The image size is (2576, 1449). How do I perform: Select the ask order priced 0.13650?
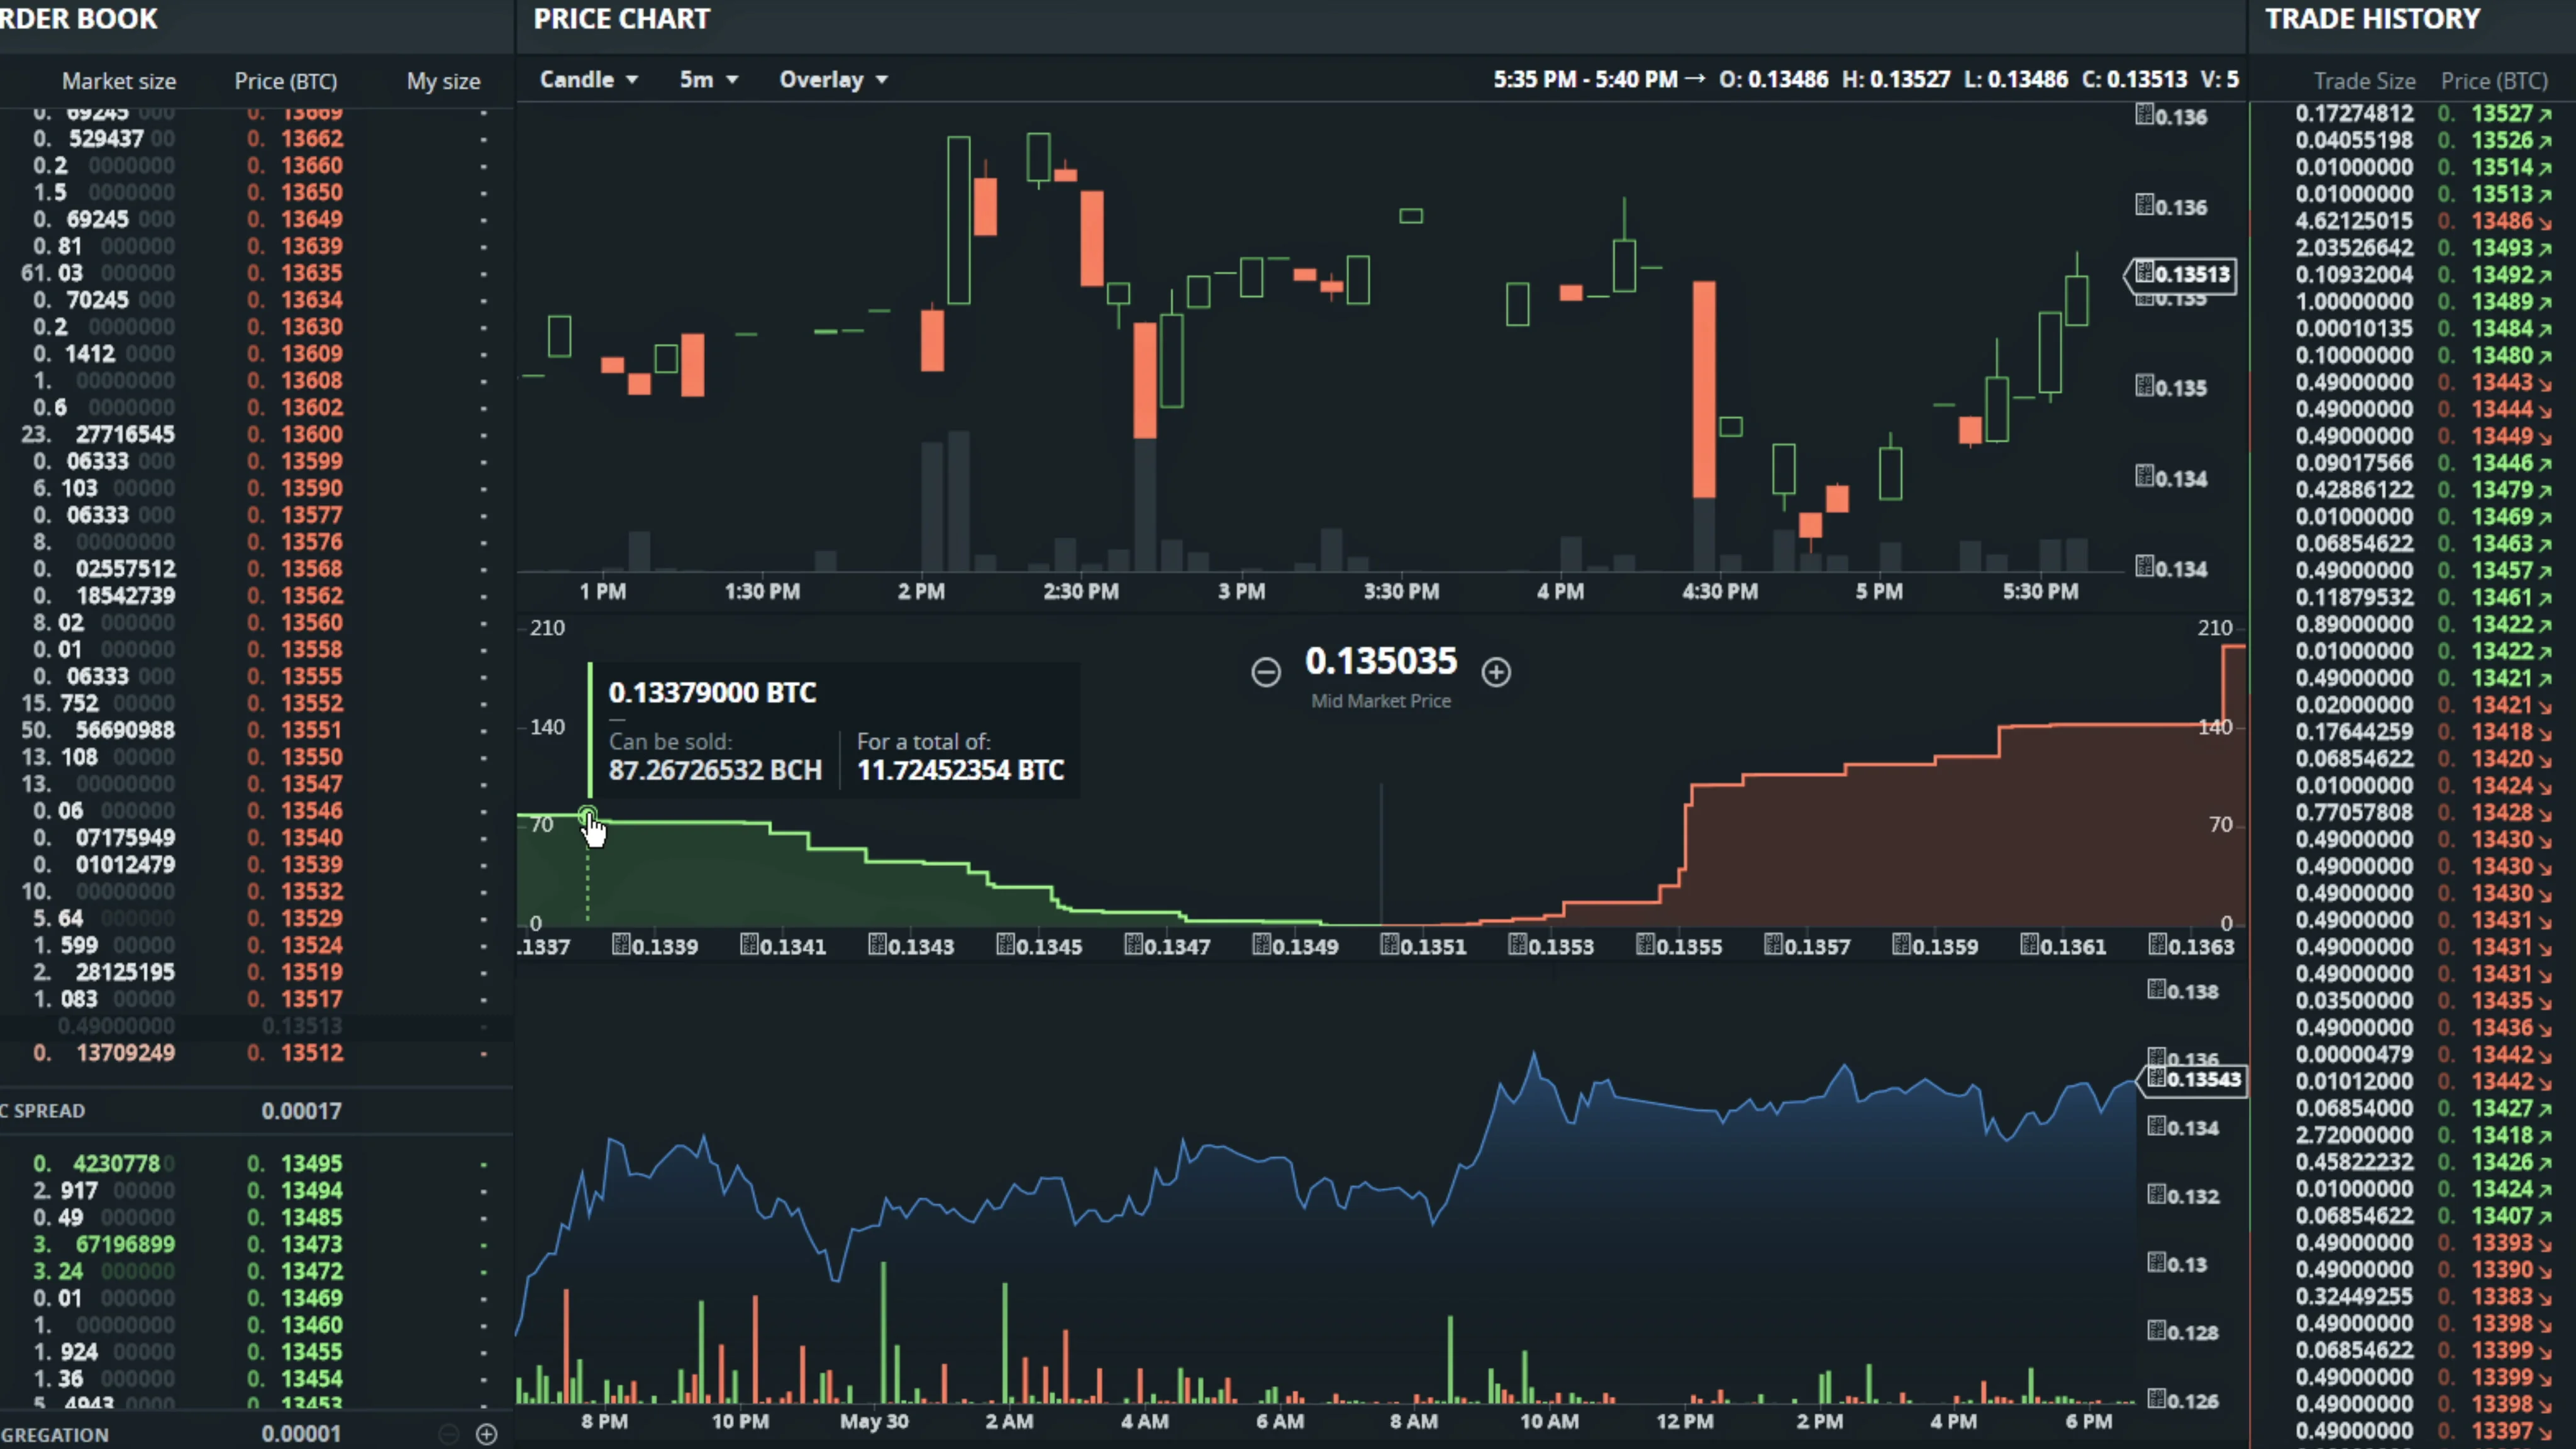click(x=257, y=192)
